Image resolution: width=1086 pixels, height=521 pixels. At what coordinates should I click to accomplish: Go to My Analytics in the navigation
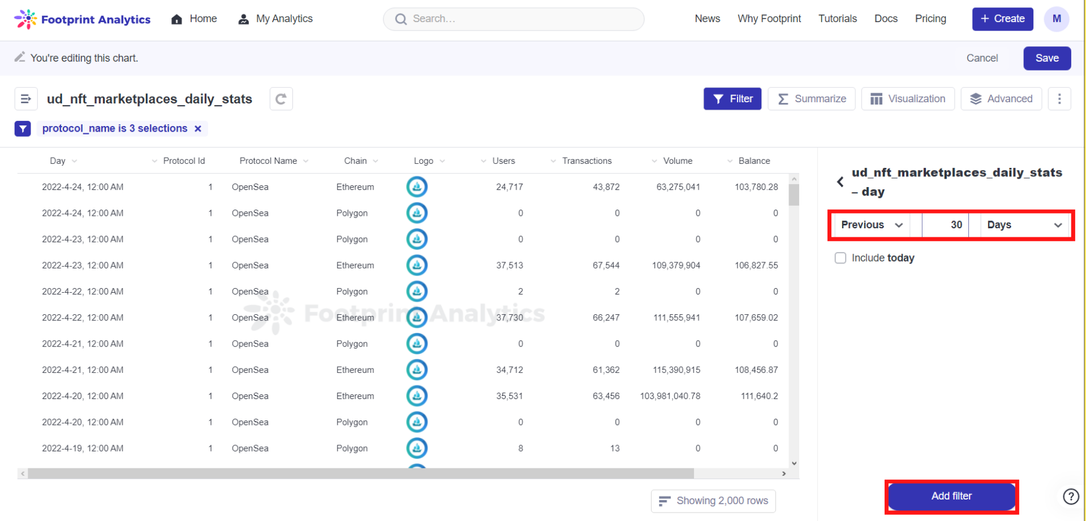click(285, 19)
